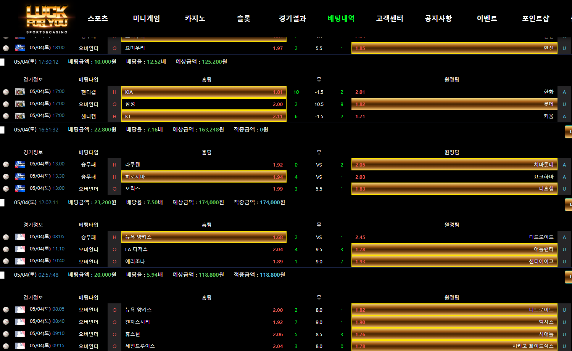Click the highlighted 니혼햄 1.83 cell
This screenshot has height=351, width=572.
pos(454,189)
